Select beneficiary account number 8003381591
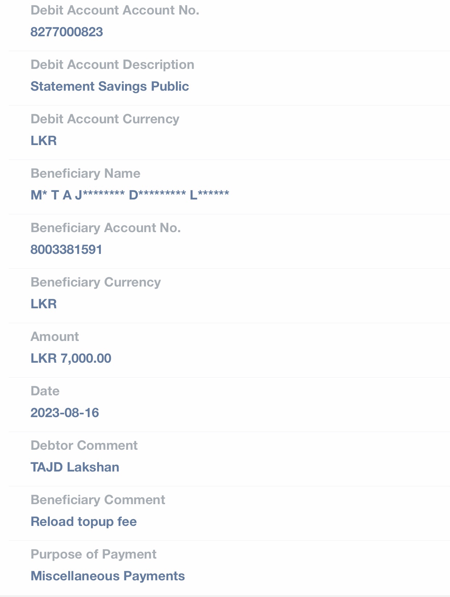Viewport: 450px width, 597px height. 66,250
